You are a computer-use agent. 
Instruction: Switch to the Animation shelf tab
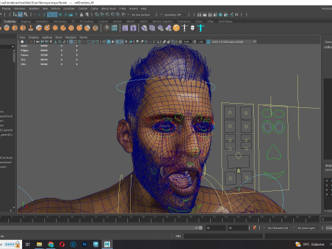click(x=42, y=21)
